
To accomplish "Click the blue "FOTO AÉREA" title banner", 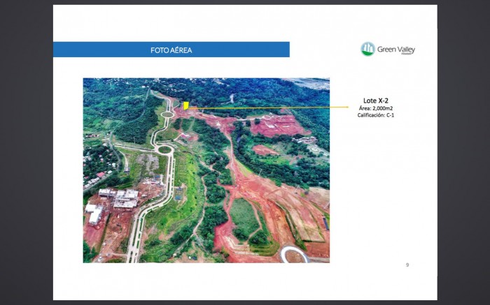I will (171, 50).
